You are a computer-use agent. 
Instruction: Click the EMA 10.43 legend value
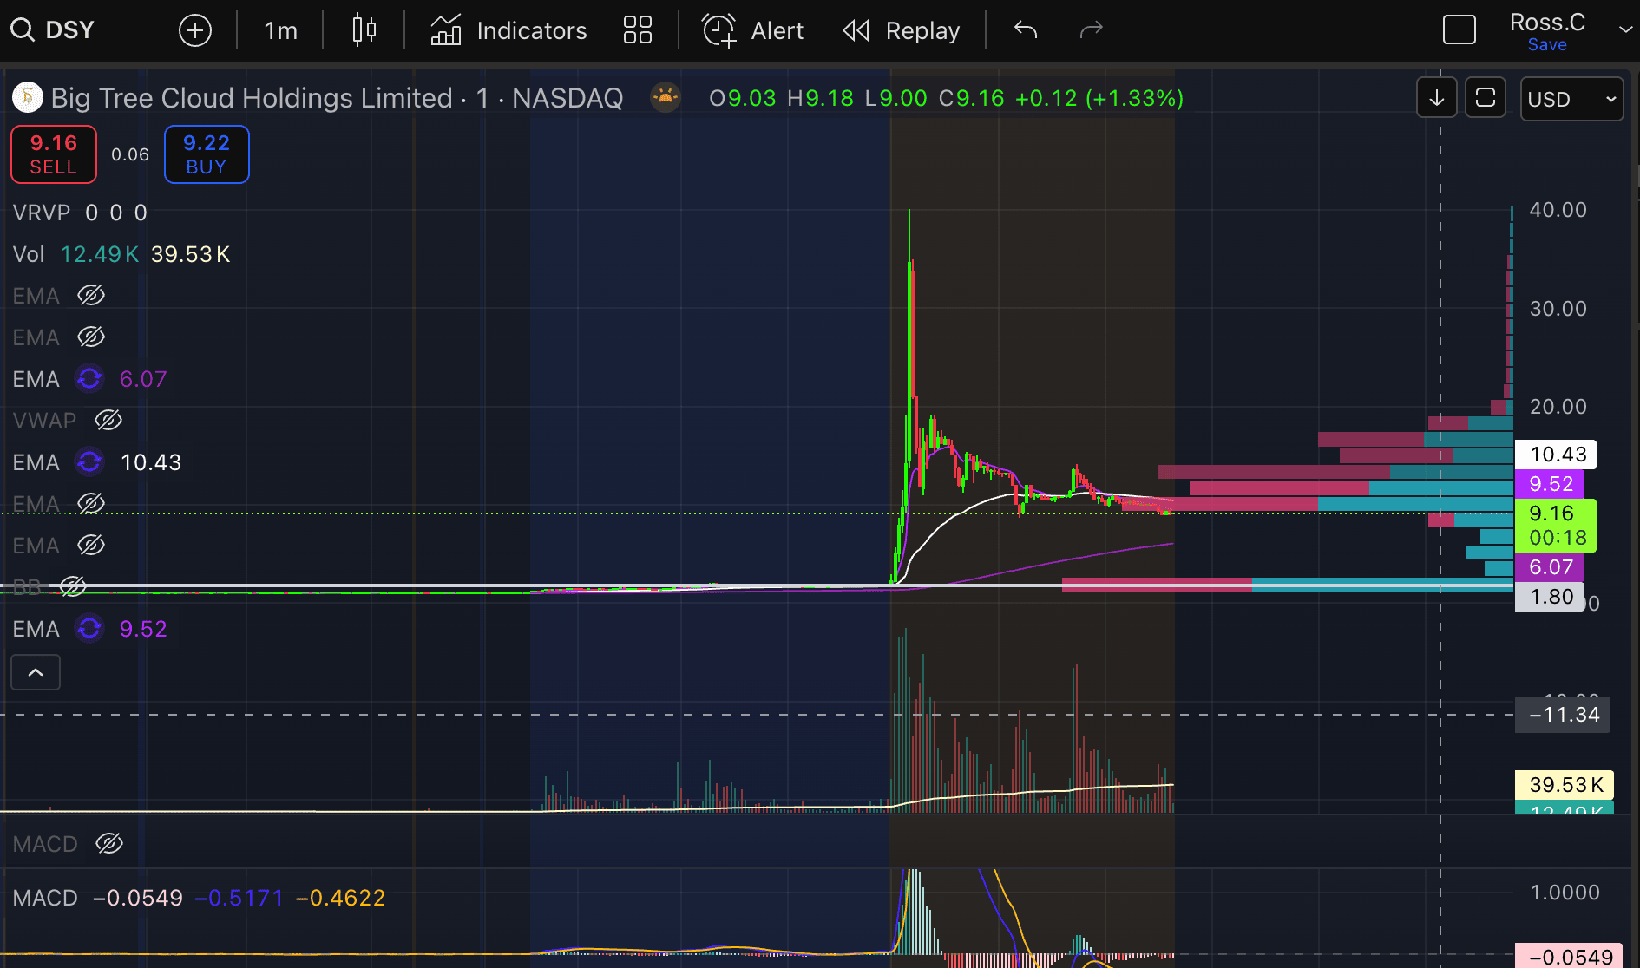coord(151,462)
